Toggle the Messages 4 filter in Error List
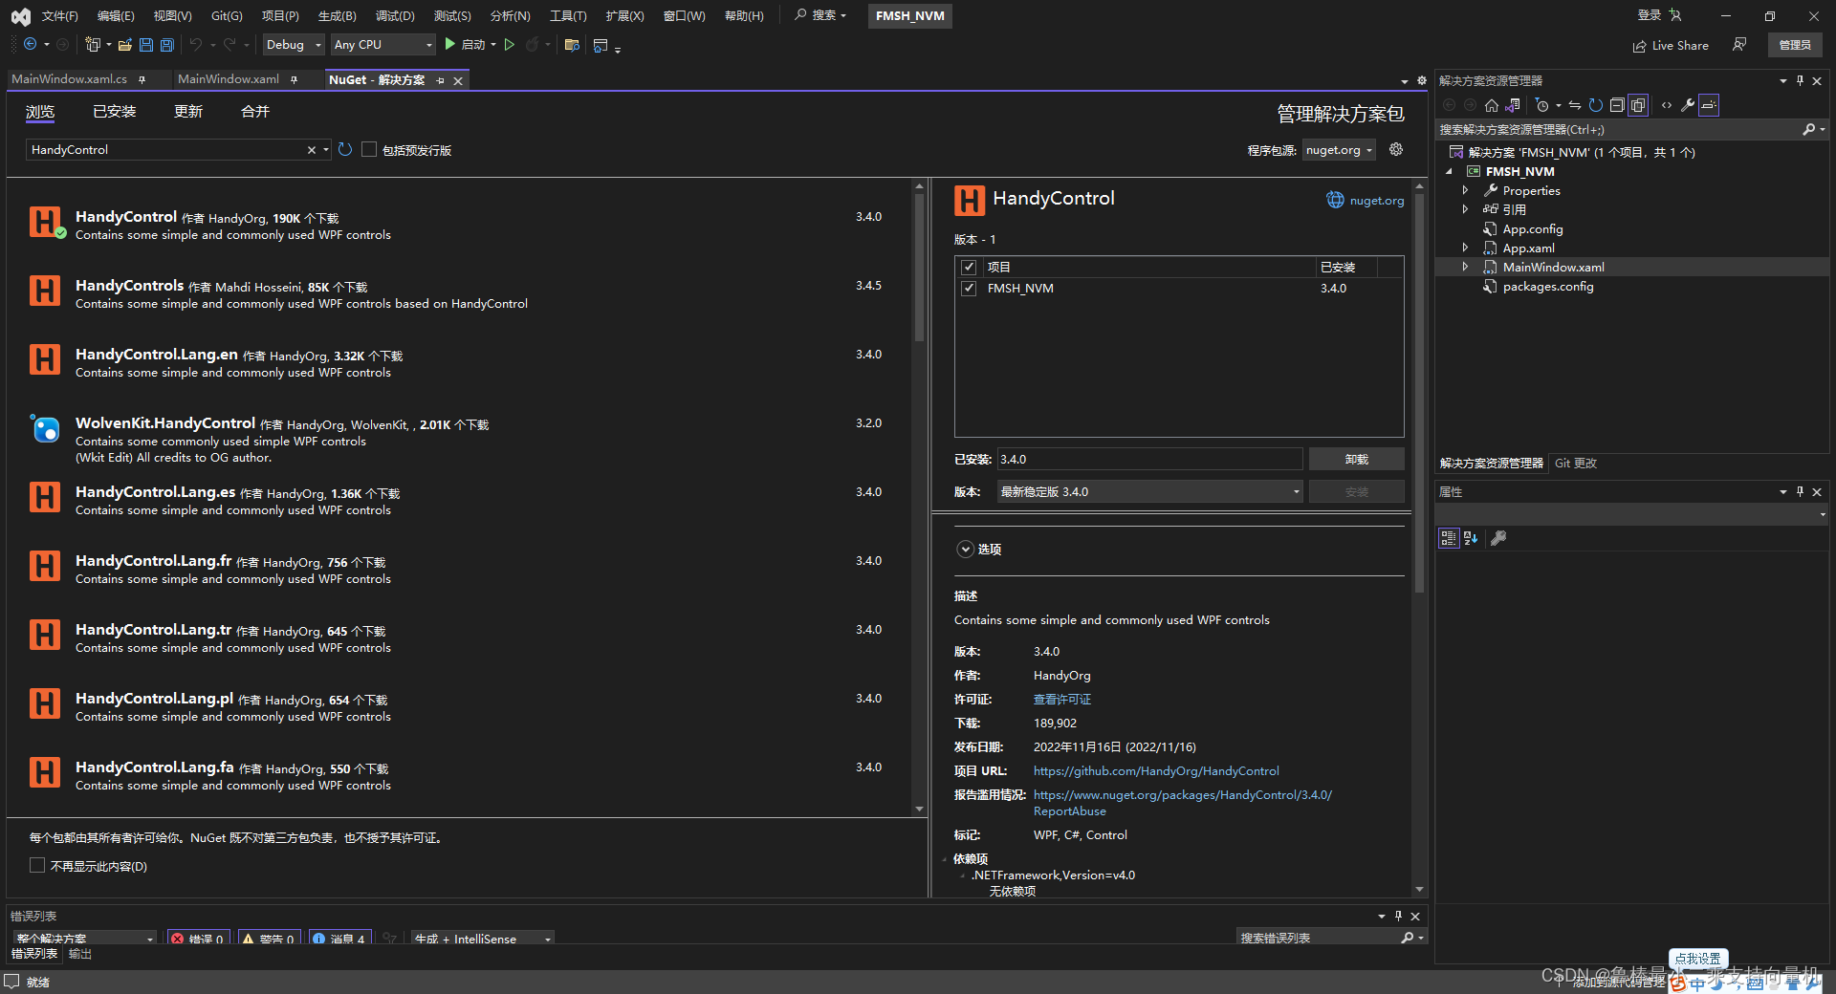1836x994 pixels. [x=339, y=939]
